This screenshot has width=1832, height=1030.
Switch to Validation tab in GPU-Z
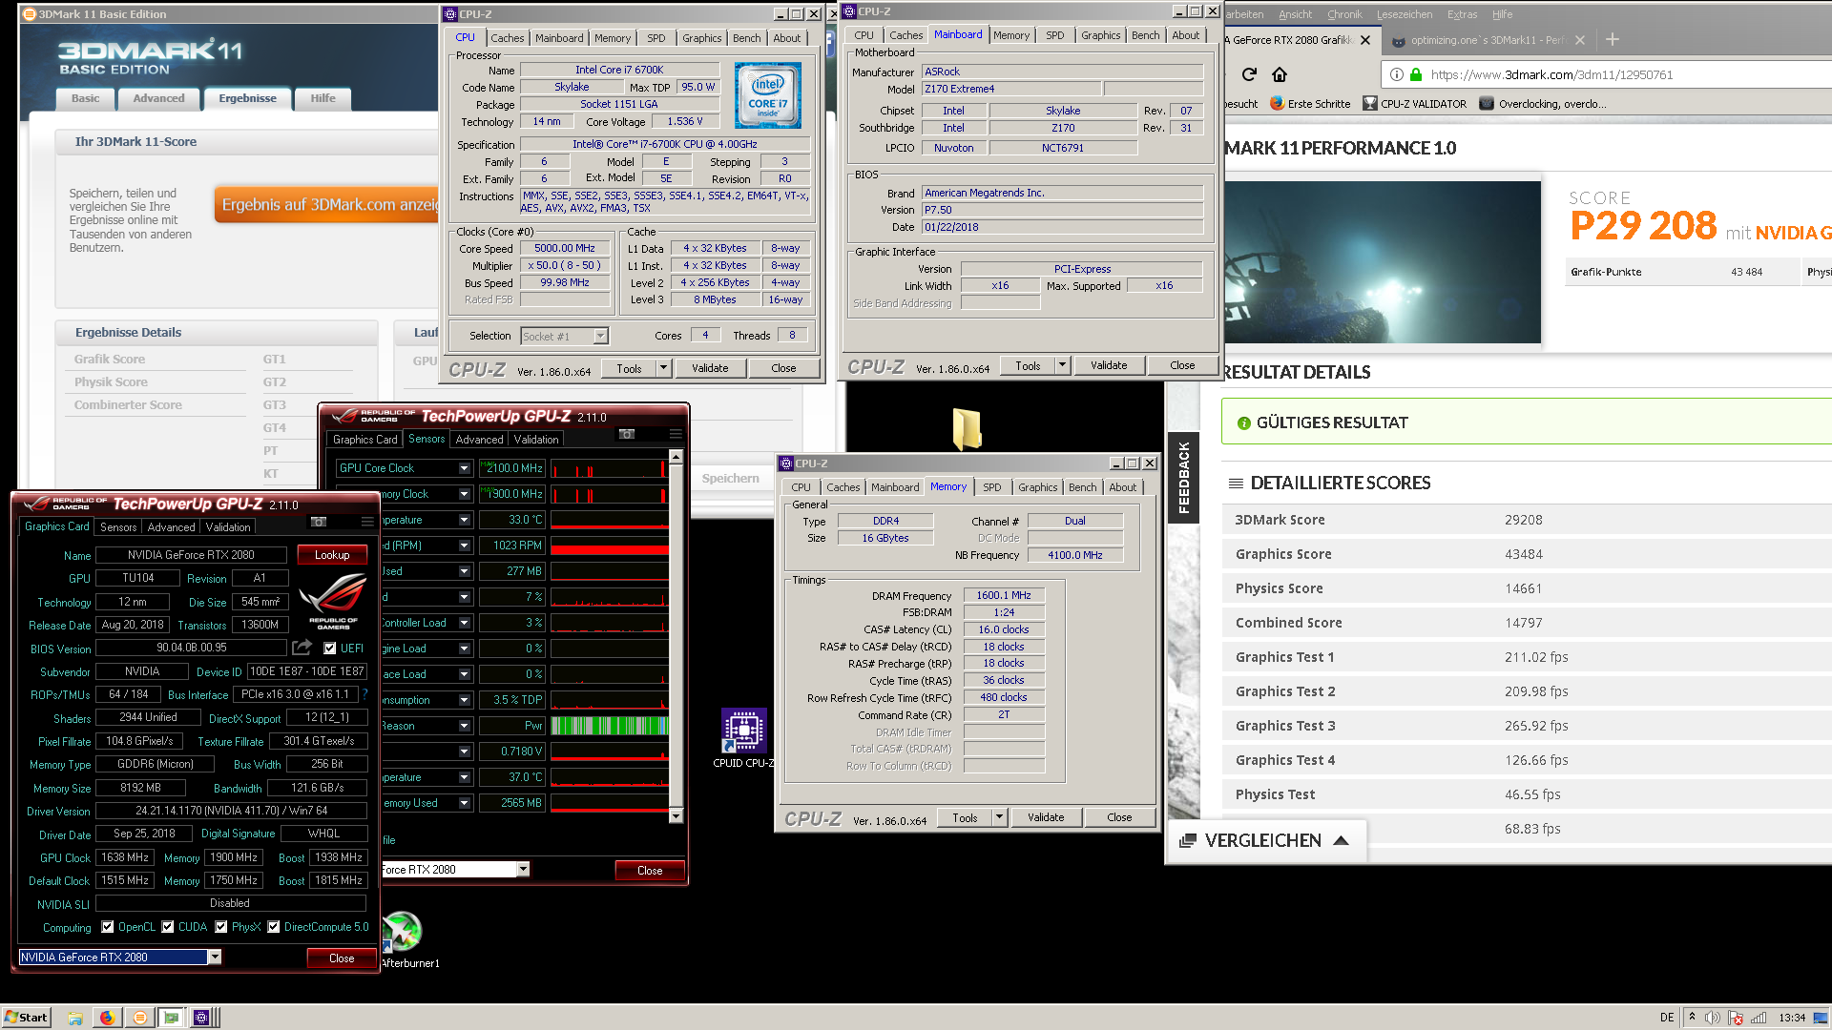[228, 526]
